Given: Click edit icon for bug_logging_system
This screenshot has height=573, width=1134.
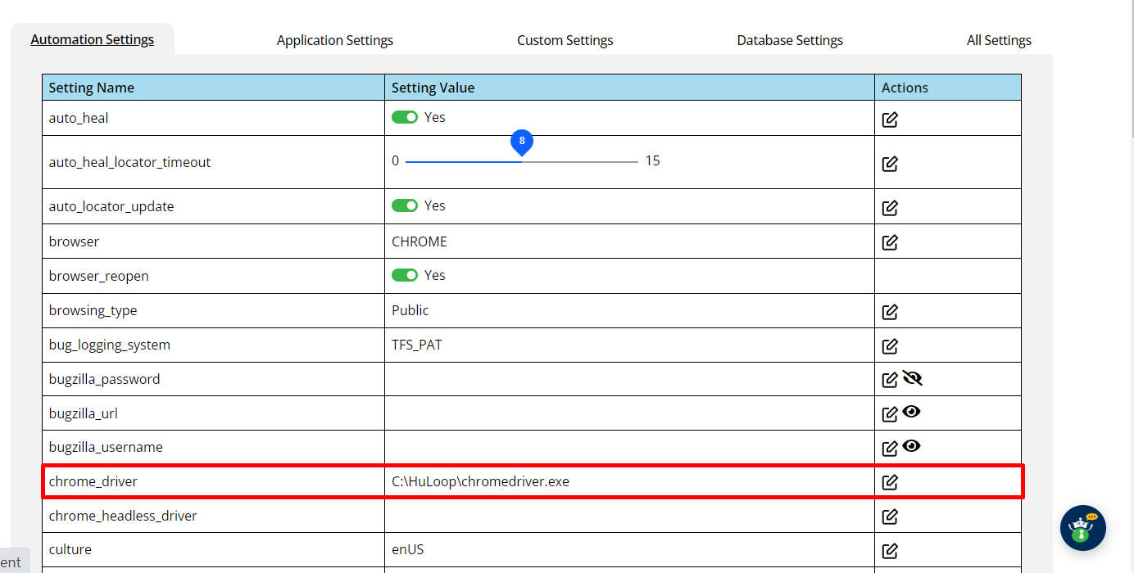Looking at the screenshot, I should point(890,346).
